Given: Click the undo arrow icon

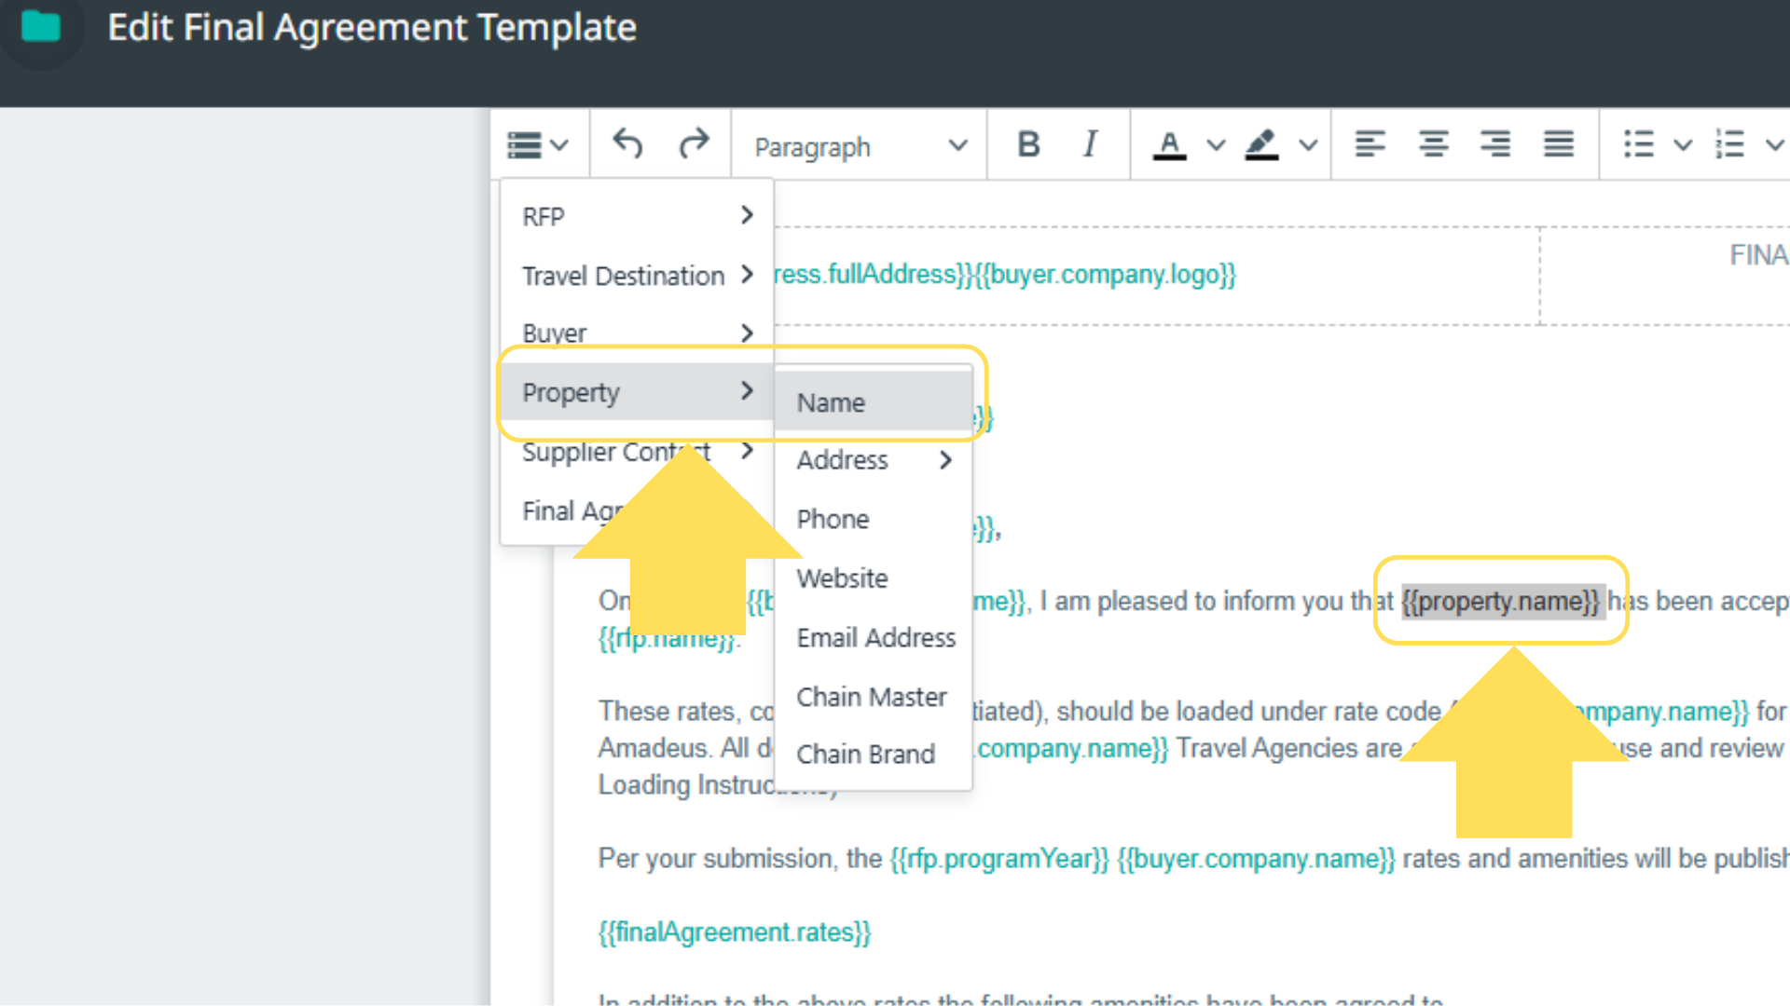Looking at the screenshot, I should [627, 144].
